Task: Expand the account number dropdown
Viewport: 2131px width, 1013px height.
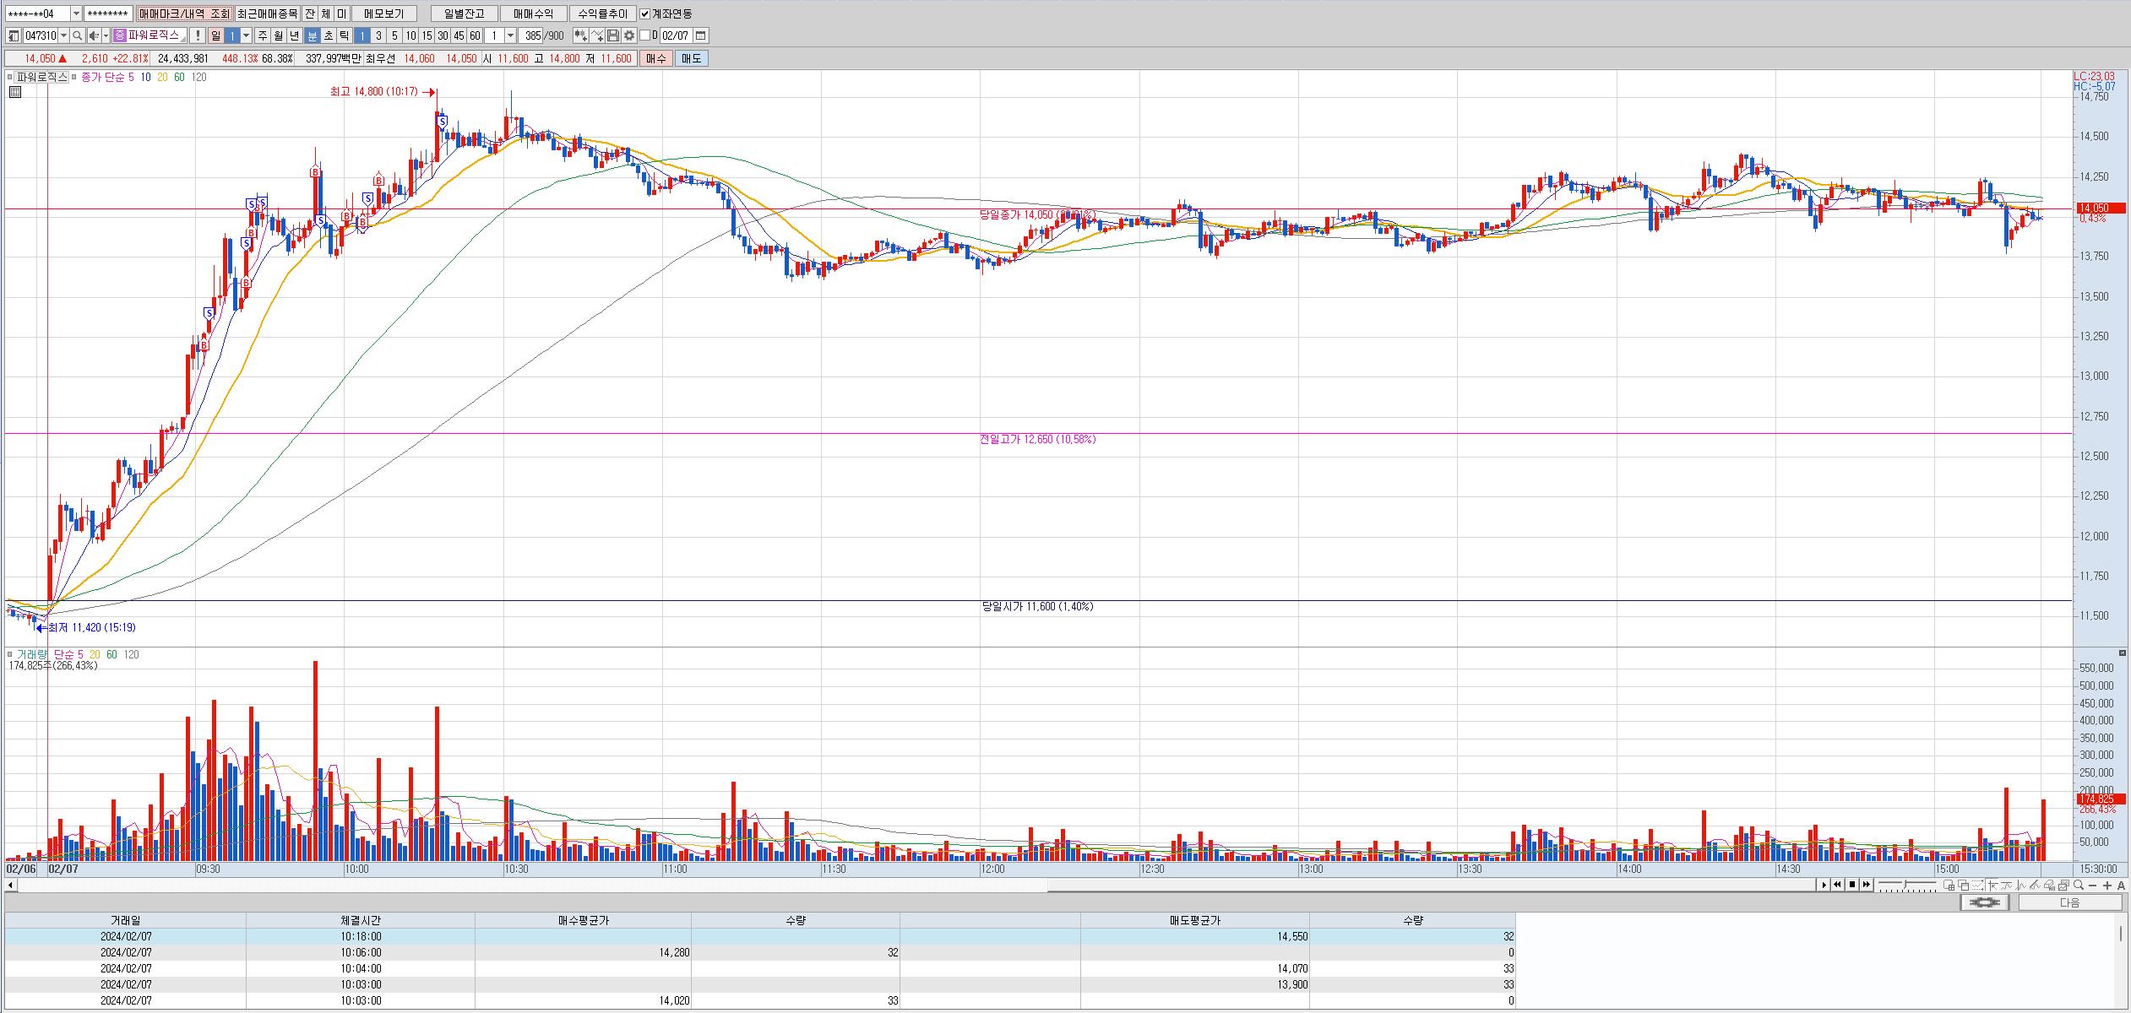Action: tap(76, 14)
